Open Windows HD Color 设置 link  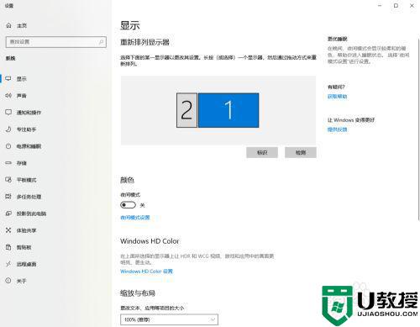pyautogui.click(x=146, y=272)
